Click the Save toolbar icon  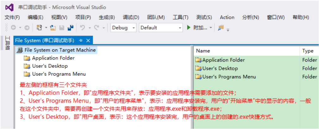62,28
